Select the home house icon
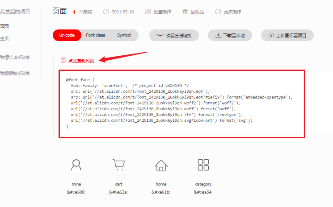 [161, 165]
